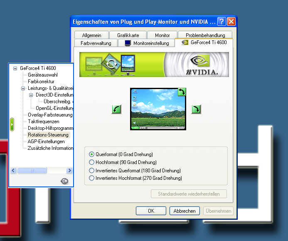
Task: Select Querformat (0 Grad Drehung) option
Action: (x=92, y=154)
